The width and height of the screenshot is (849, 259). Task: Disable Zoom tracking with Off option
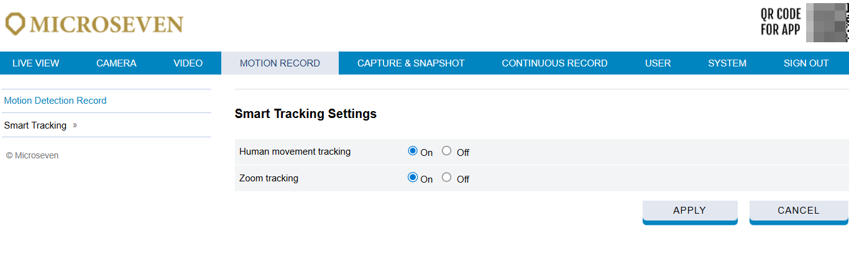coord(446,178)
